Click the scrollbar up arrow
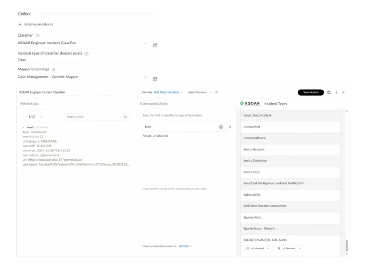Image resolution: width=365 pixels, height=266 pixels. pyautogui.click(x=347, y=111)
